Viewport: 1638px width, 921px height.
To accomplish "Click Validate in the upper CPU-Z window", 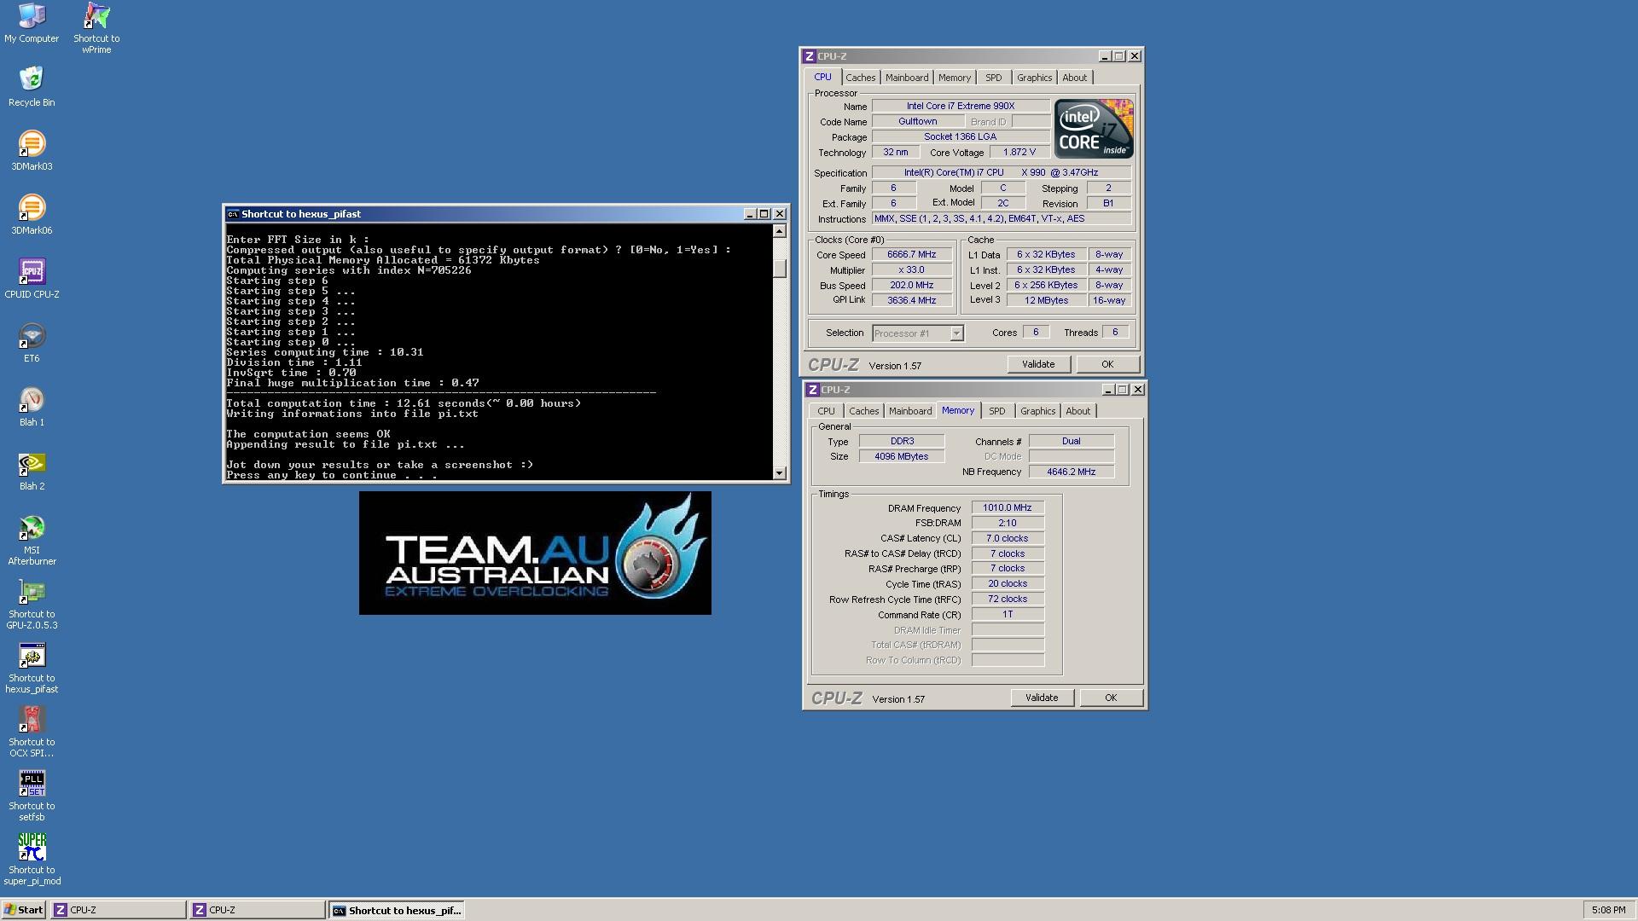I will point(1038,364).
